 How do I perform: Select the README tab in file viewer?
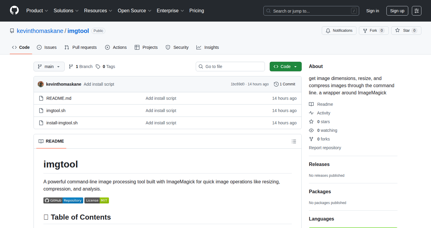point(51,141)
